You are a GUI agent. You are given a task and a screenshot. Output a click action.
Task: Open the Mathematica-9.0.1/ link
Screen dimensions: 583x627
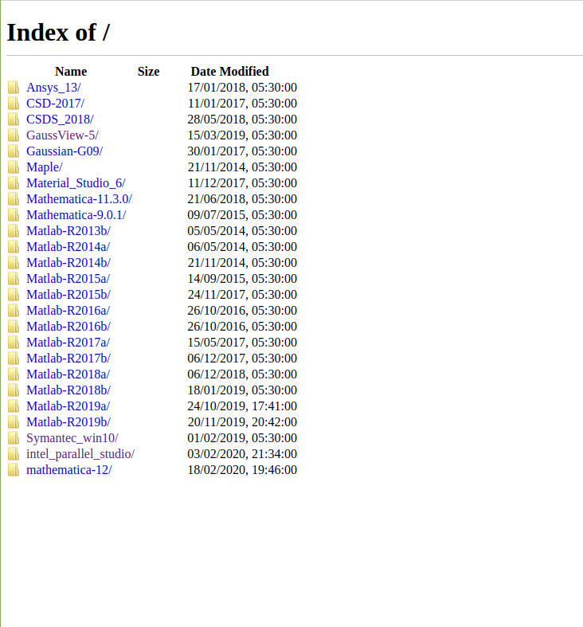pyautogui.click(x=76, y=215)
